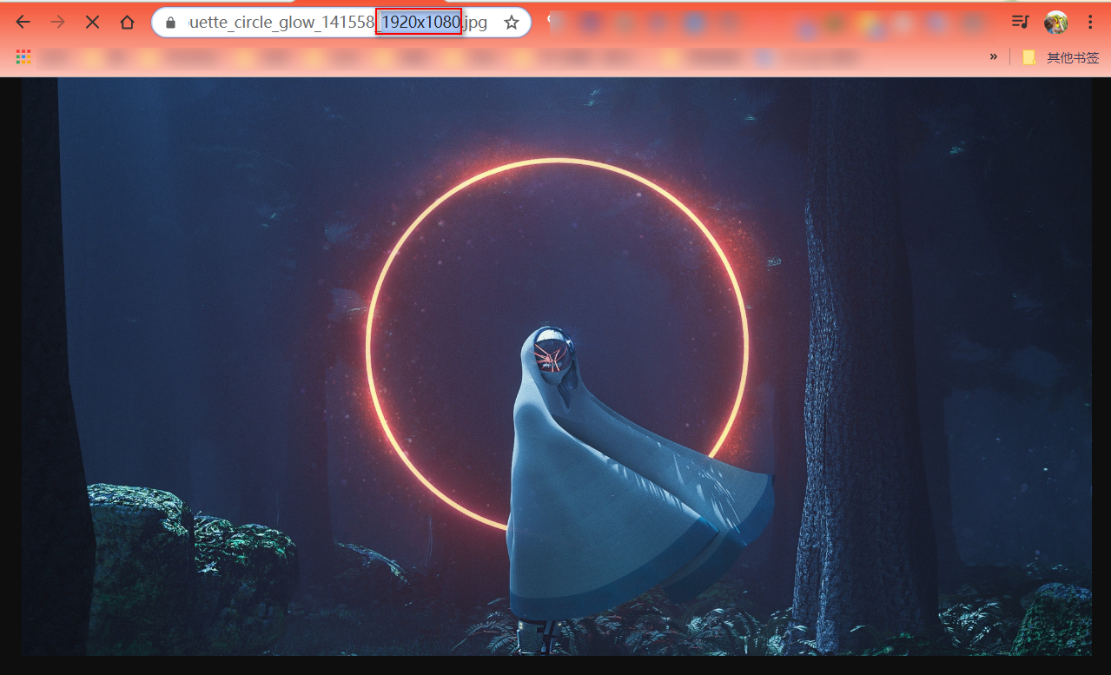Image resolution: width=1111 pixels, height=675 pixels.
Task: Click the address bar URL text
Action: 337,23
